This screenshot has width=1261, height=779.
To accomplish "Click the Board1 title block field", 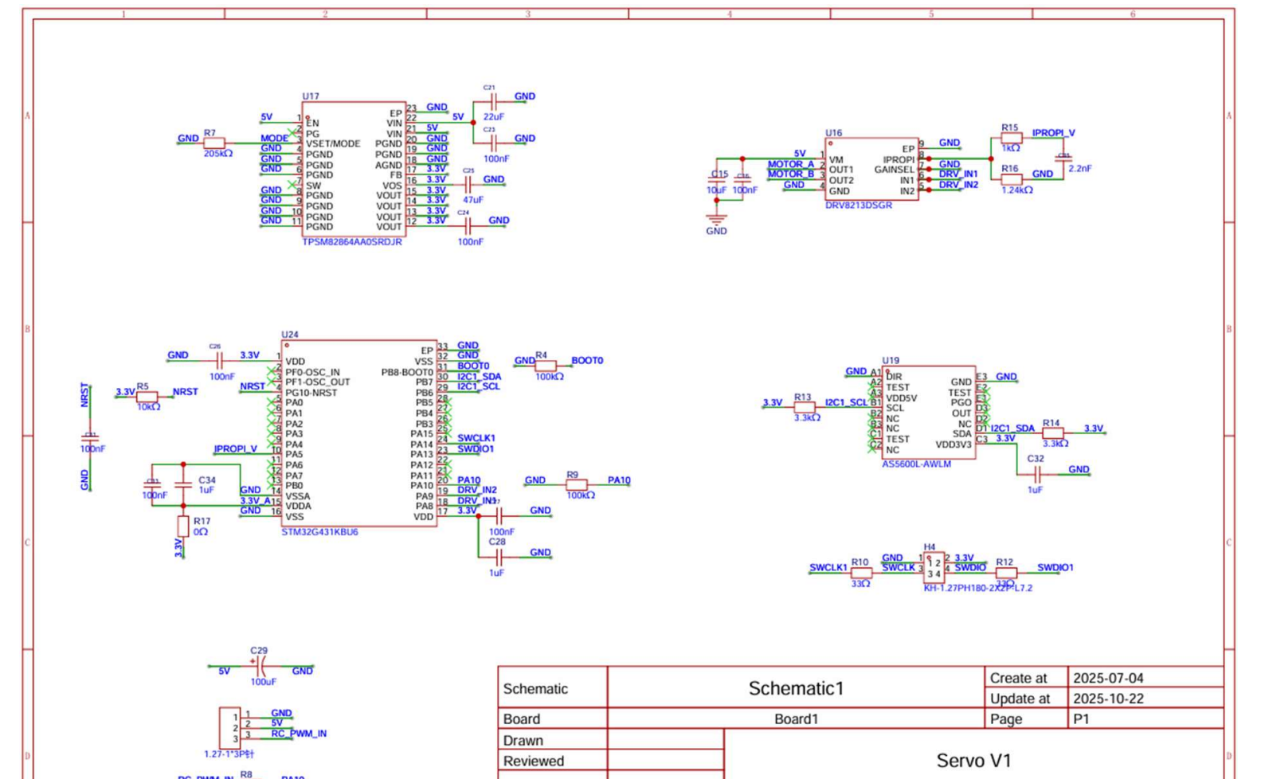I will (796, 718).
